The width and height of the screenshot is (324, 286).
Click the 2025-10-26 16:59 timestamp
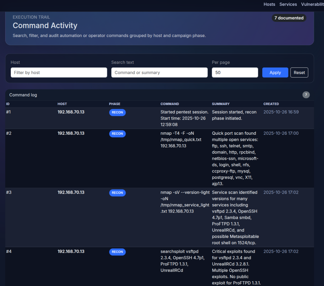point(281,112)
